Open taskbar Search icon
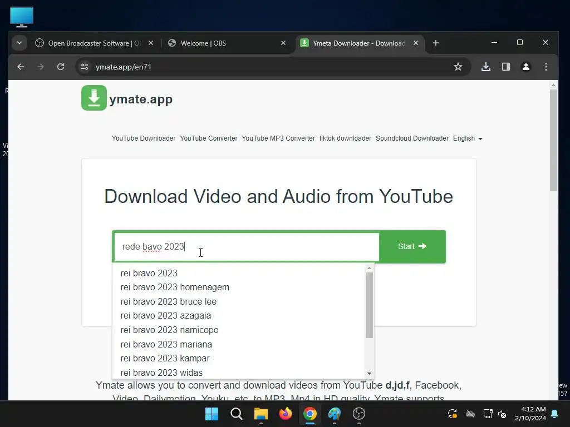The height and width of the screenshot is (427, 570). pyautogui.click(x=236, y=414)
